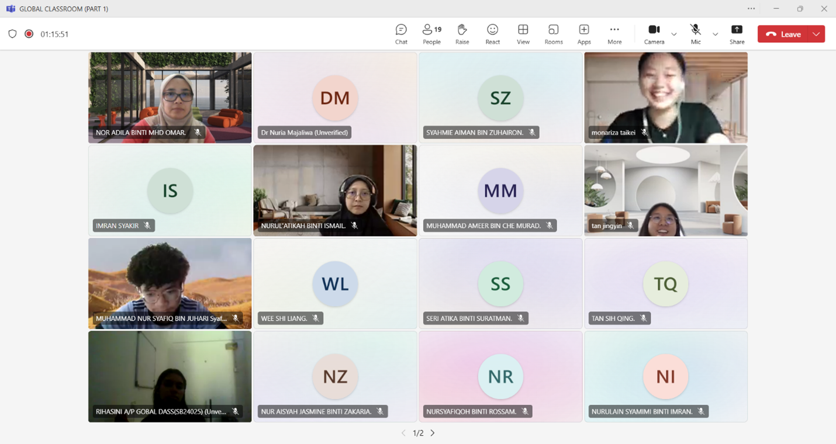Viewport: 836px width, 444px height.
Task: Go to next participants page
Action: [433, 433]
